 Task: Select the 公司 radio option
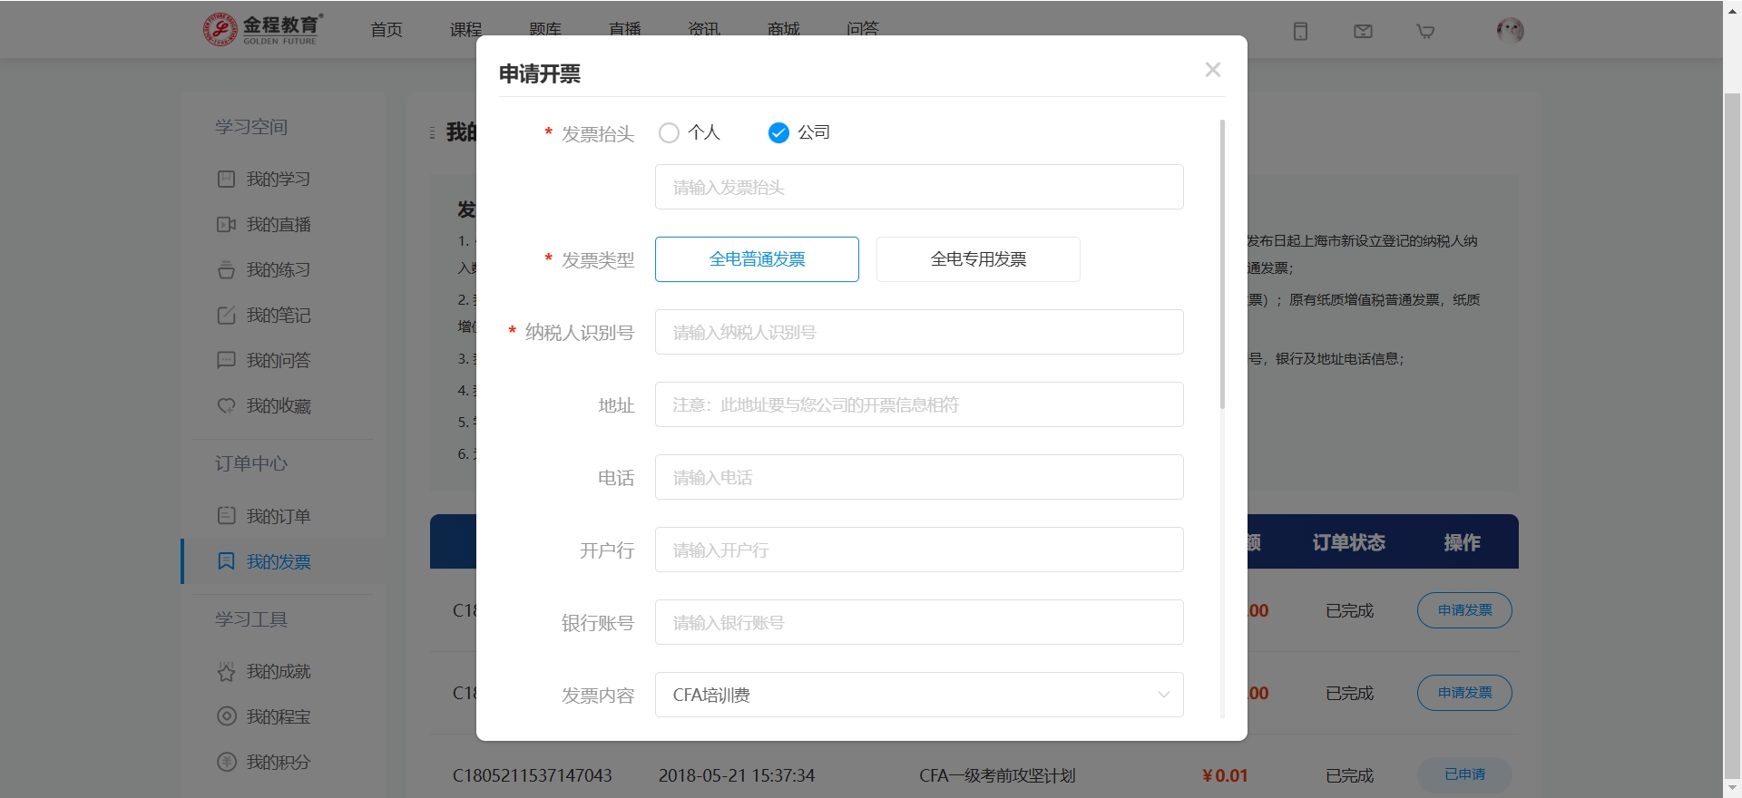pos(778,133)
